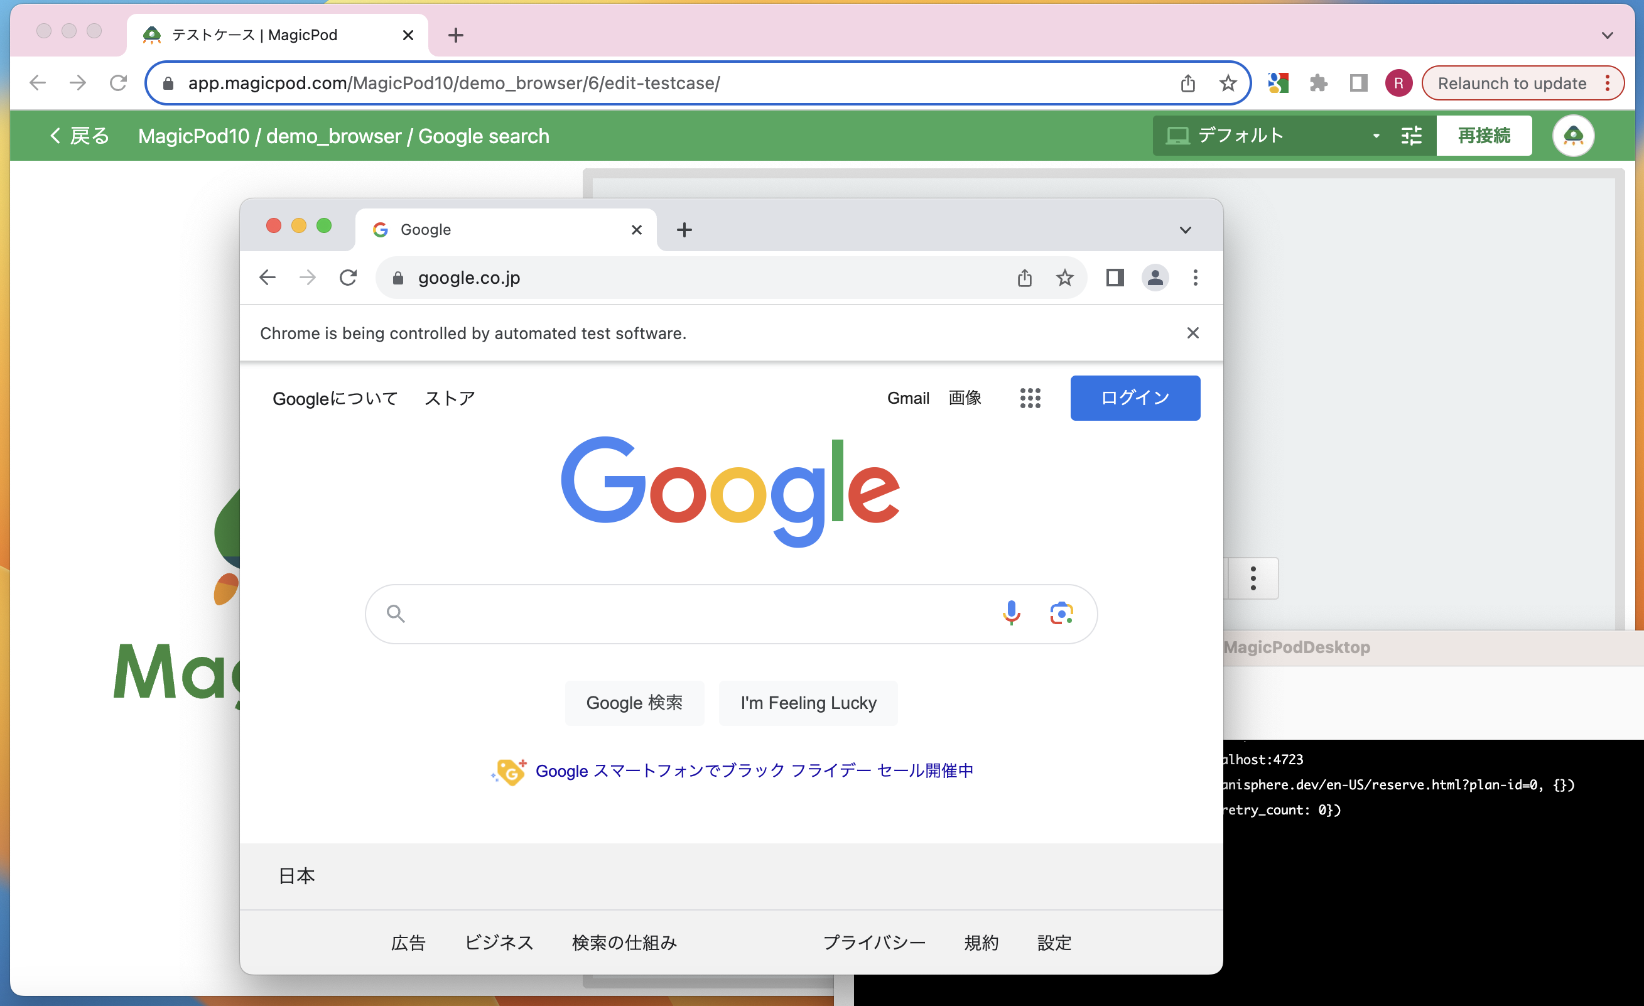Open the three-dot Chrome menu in Google window
The height and width of the screenshot is (1006, 1644).
(1195, 278)
